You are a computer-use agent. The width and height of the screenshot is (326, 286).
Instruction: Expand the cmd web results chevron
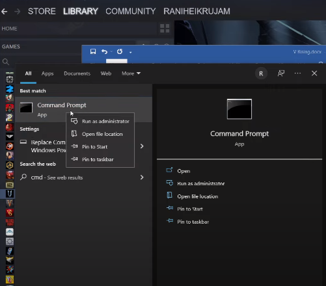(142, 177)
